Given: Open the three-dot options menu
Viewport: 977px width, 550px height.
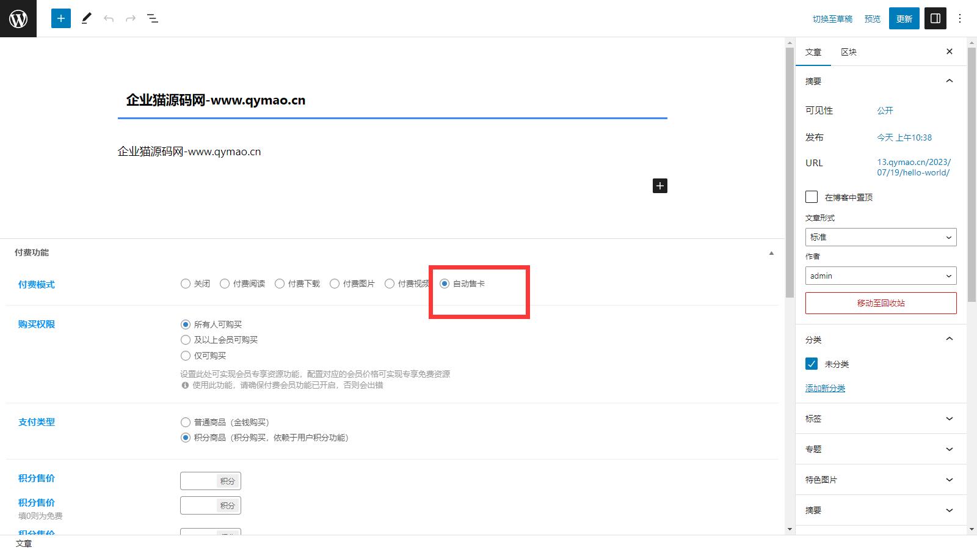Looking at the screenshot, I should point(960,18).
